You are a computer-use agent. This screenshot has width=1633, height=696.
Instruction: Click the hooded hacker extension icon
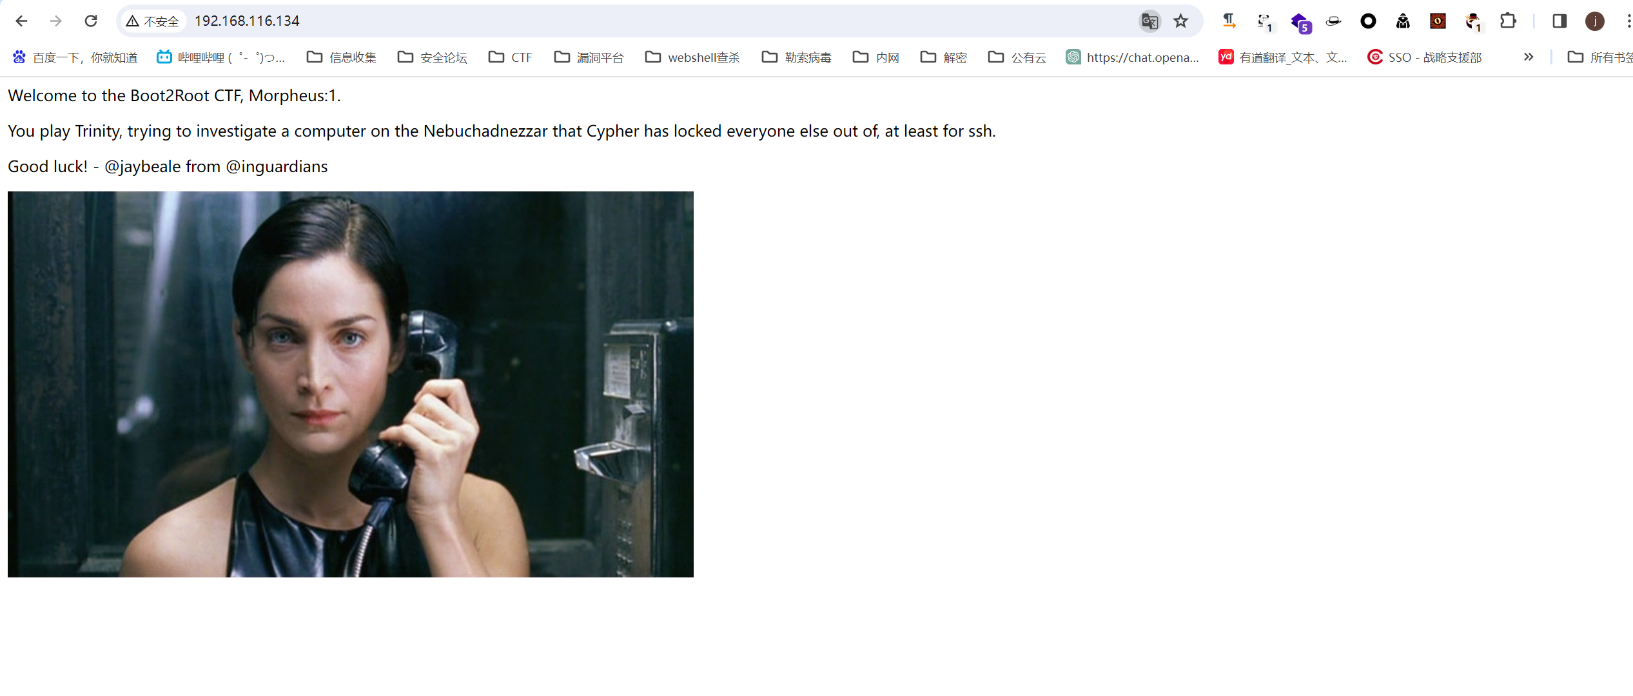click(x=1403, y=21)
